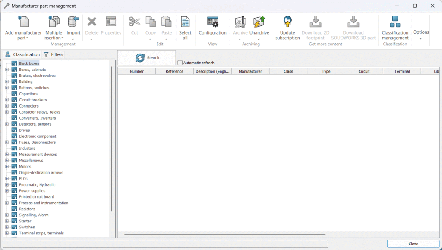Click the Unarchive icon
442x250 pixels.
pos(259,22)
